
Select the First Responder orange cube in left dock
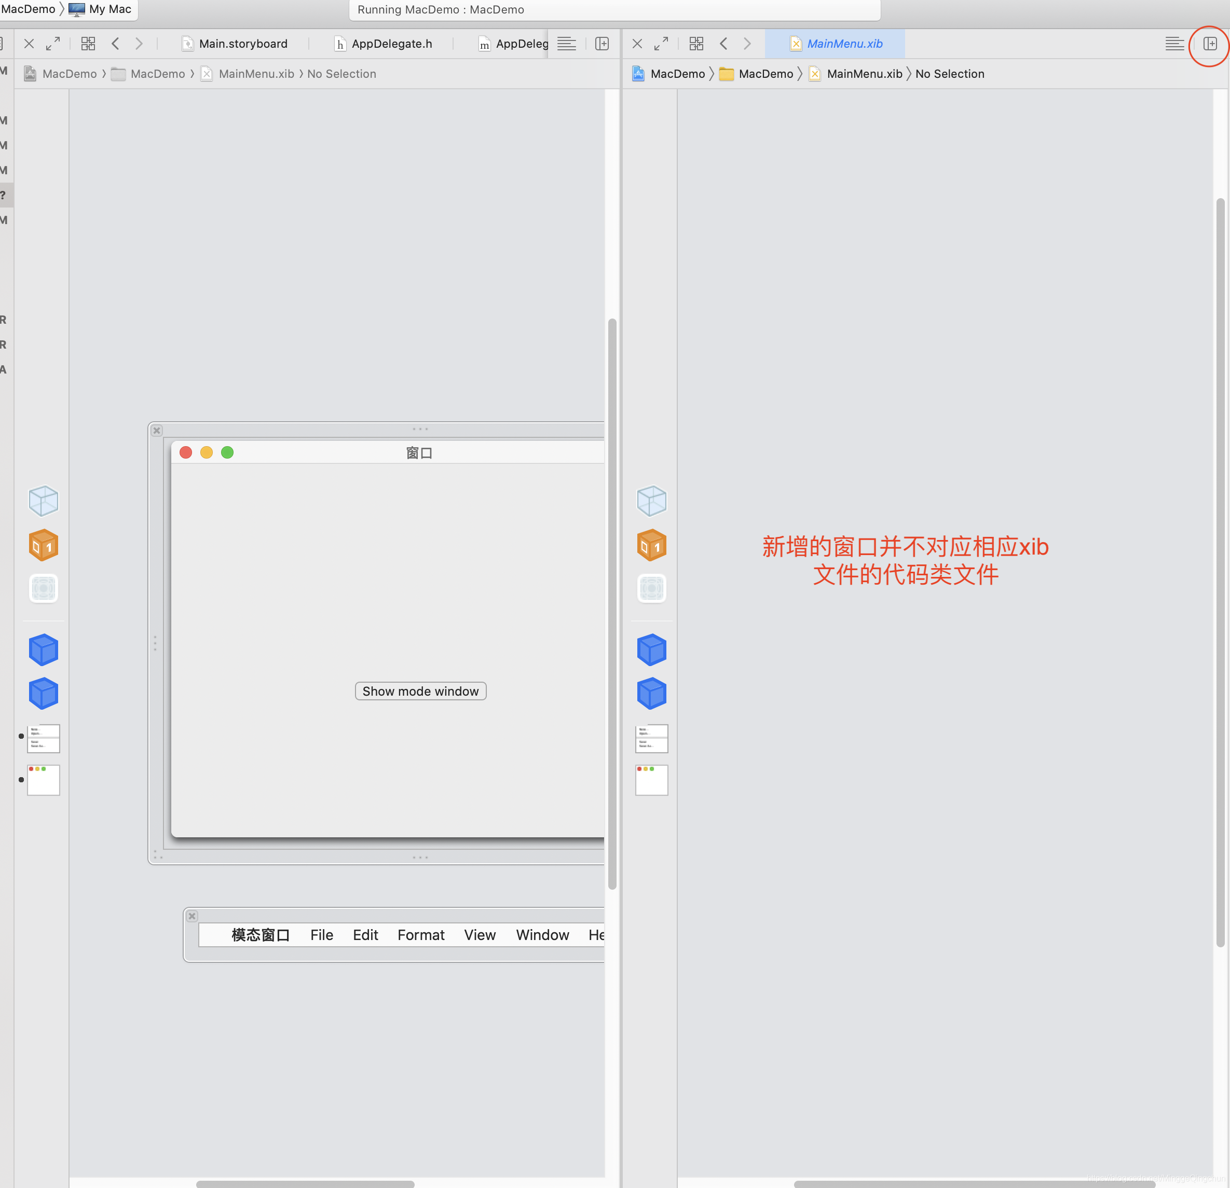[43, 545]
